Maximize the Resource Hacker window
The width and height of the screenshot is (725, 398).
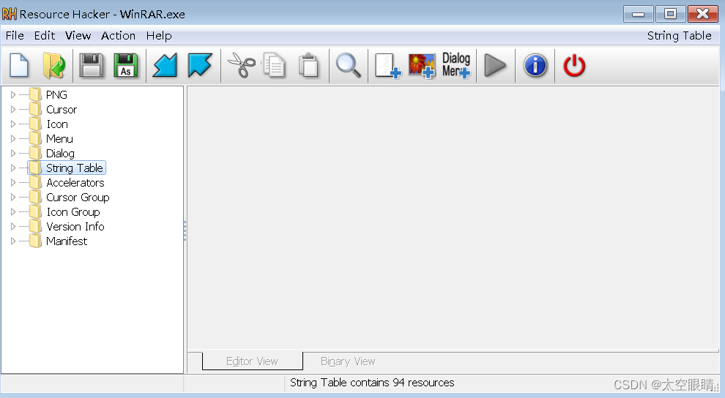point(670,15)
